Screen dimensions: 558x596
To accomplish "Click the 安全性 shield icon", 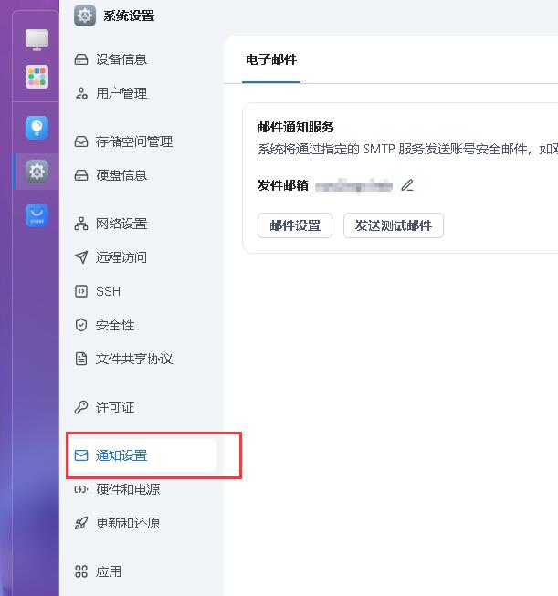I will point(81,325).
